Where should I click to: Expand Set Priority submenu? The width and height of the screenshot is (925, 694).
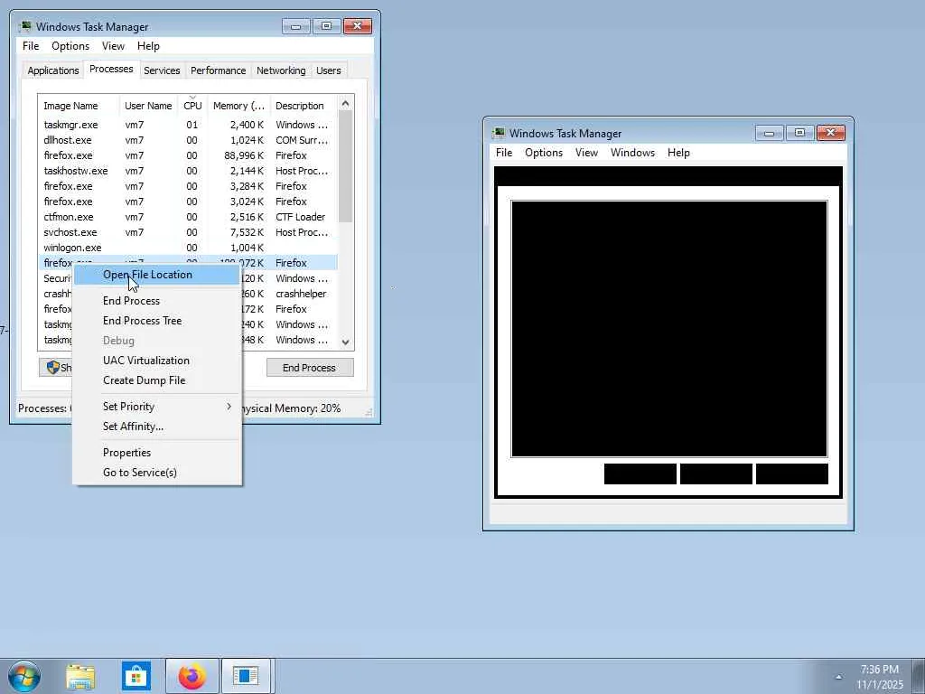coord(156,406)
